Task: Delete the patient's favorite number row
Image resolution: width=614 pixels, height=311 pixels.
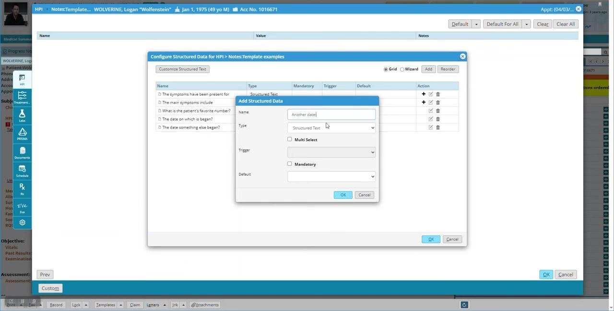Action: pyautogui.click(x=438, y=111)
